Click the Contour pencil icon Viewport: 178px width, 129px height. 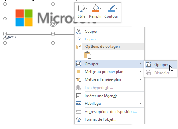pos(111,8)
